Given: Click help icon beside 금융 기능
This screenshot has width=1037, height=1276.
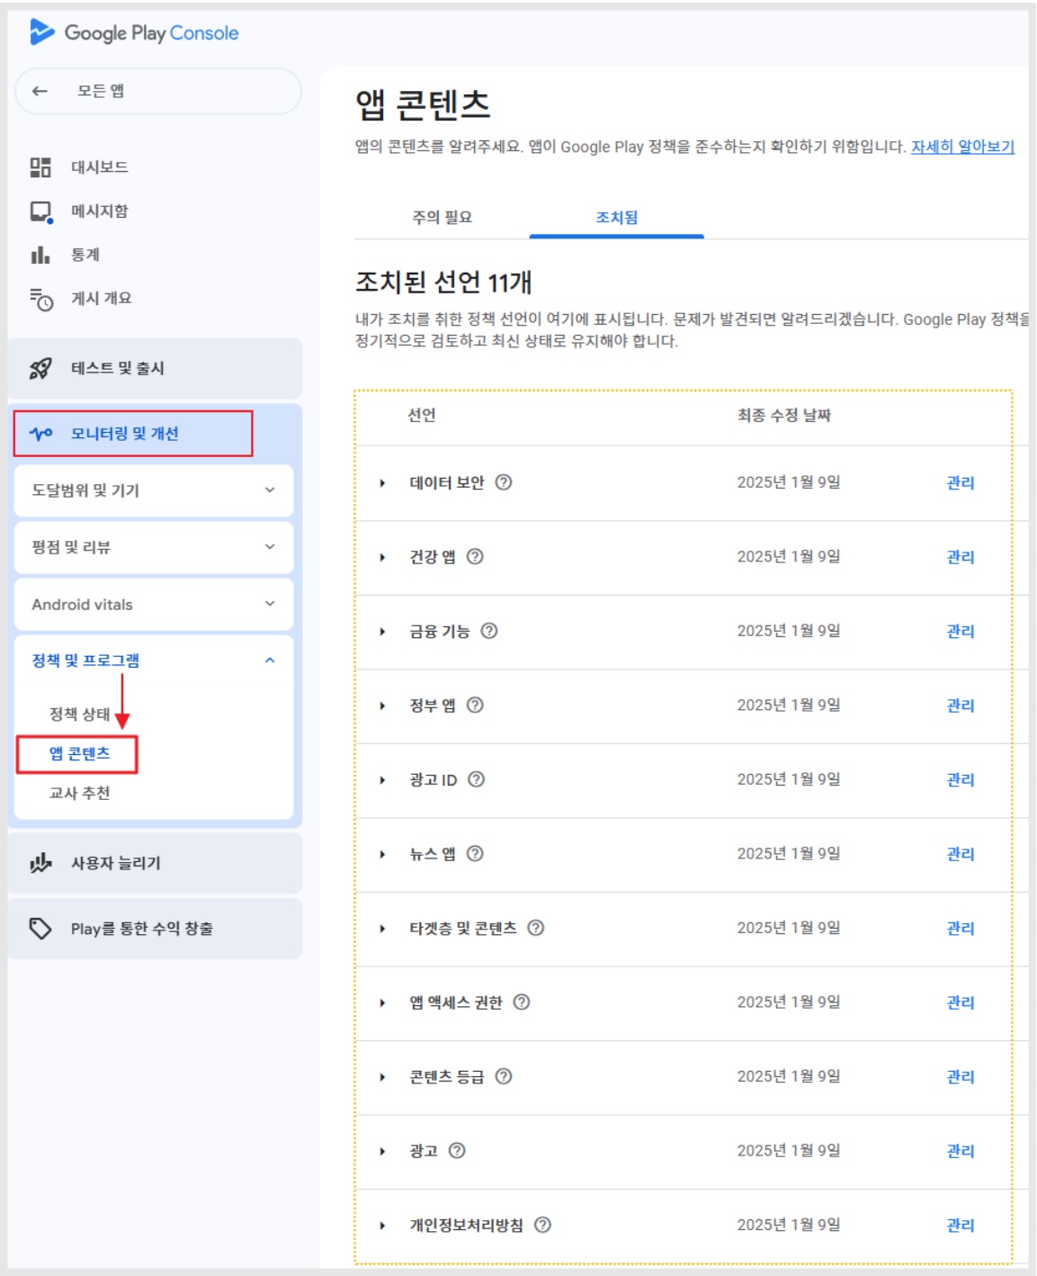Looking at the screenshot, I should pos(489,631).
